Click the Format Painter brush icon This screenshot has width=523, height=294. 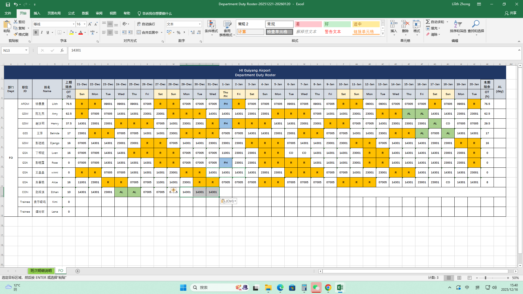coord(16,34)
